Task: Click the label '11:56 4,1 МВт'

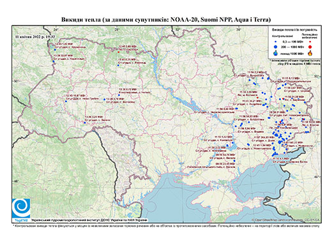Action: (282, 159)
